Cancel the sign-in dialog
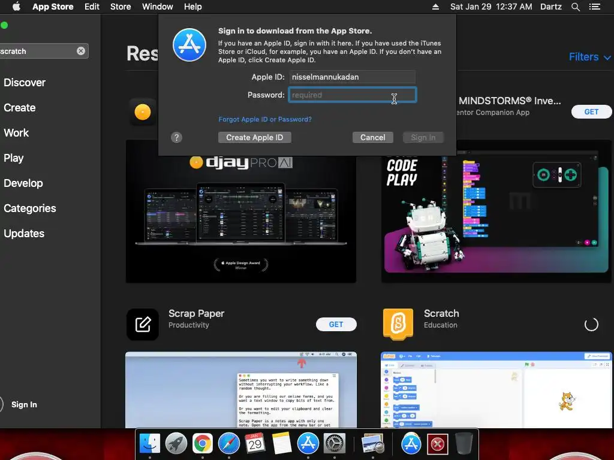Viewport: 614px width, 460px height. [373, 137]
